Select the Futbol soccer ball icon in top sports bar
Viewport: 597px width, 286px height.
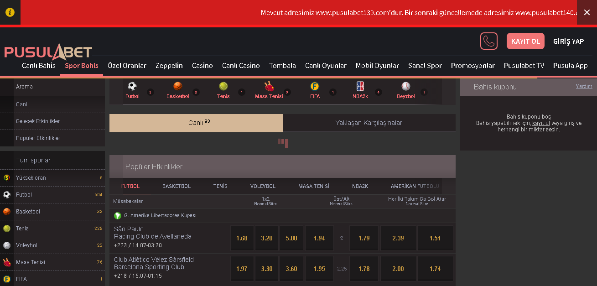pyautogui.click(x=132, y=86)
